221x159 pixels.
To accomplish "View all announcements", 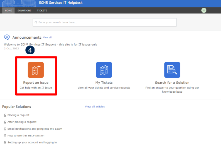I will pyautogui.click(x=47, y=37).
